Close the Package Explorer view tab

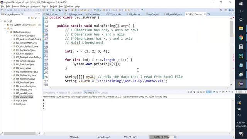22,14
